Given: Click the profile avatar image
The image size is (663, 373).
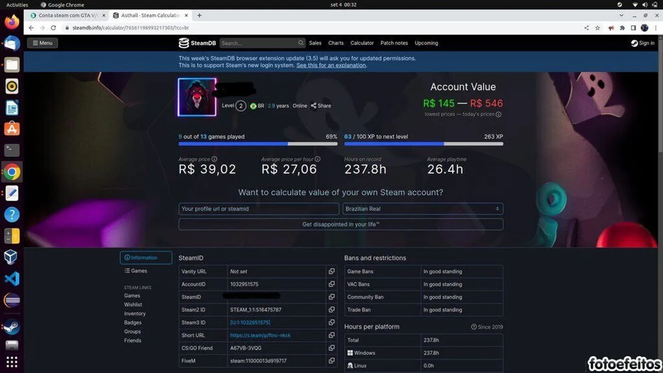Looking at the screenshot, I should (x=197, y=97).
